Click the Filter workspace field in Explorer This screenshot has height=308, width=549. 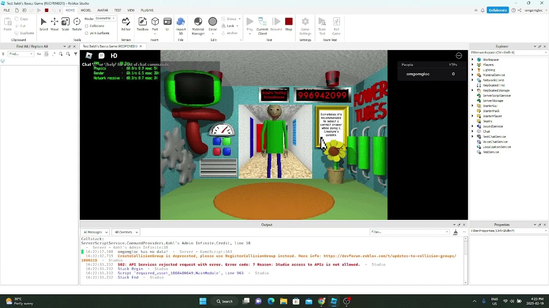click(509, 53)
